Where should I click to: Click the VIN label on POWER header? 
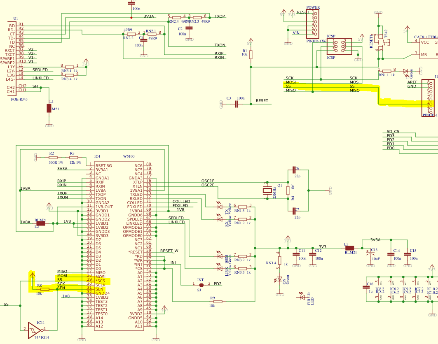coord(296,33)
